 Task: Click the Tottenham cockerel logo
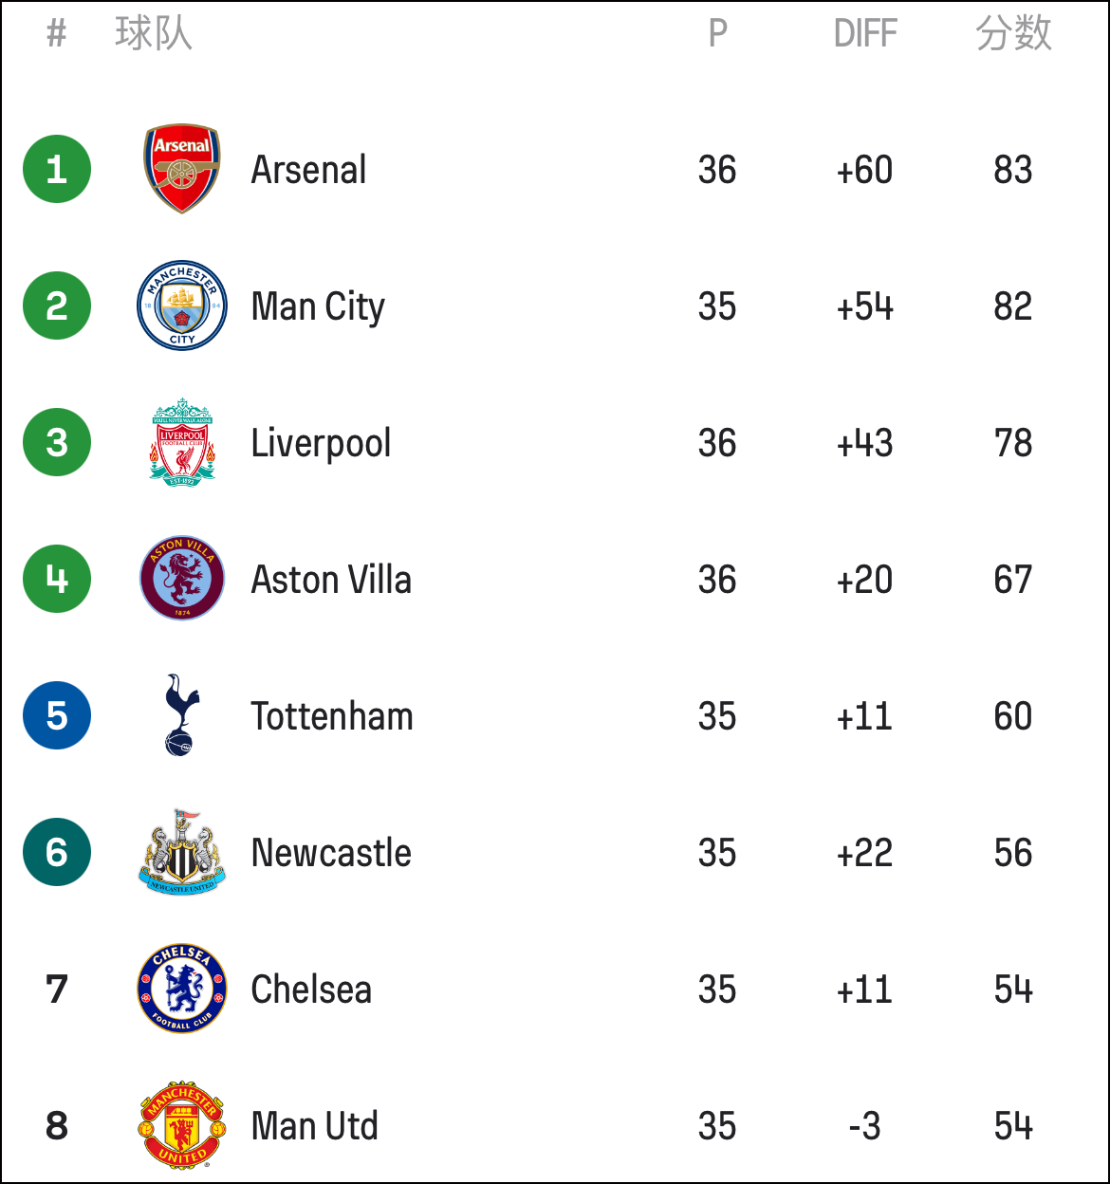point(182,715)
